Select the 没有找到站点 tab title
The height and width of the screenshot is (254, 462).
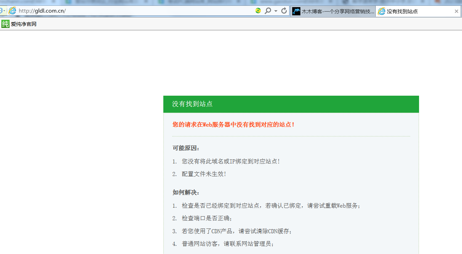[402, 11]
